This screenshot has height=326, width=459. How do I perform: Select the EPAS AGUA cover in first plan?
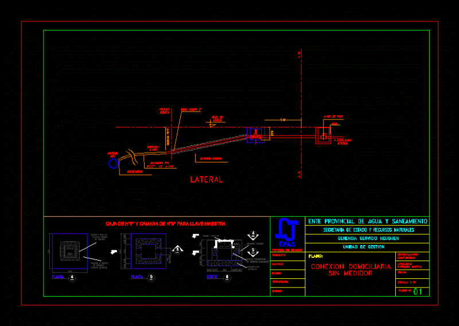(x=69, y=251)
